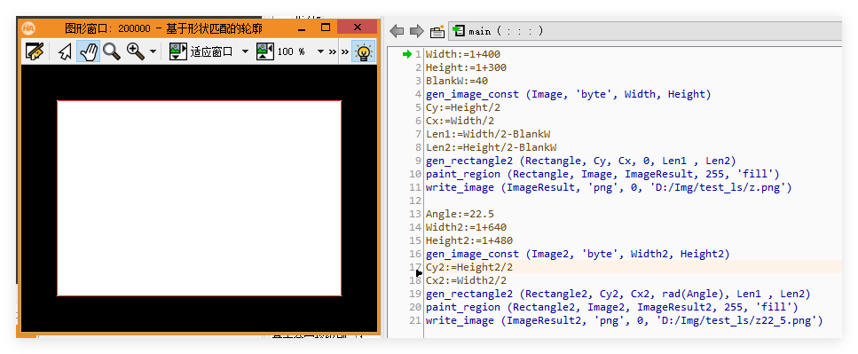Click the white rectangle in image
This screenshot has width=858, height=354.
(x=199, y=198)
